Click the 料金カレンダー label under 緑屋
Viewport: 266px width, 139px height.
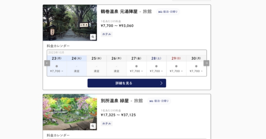click(58, 135)
